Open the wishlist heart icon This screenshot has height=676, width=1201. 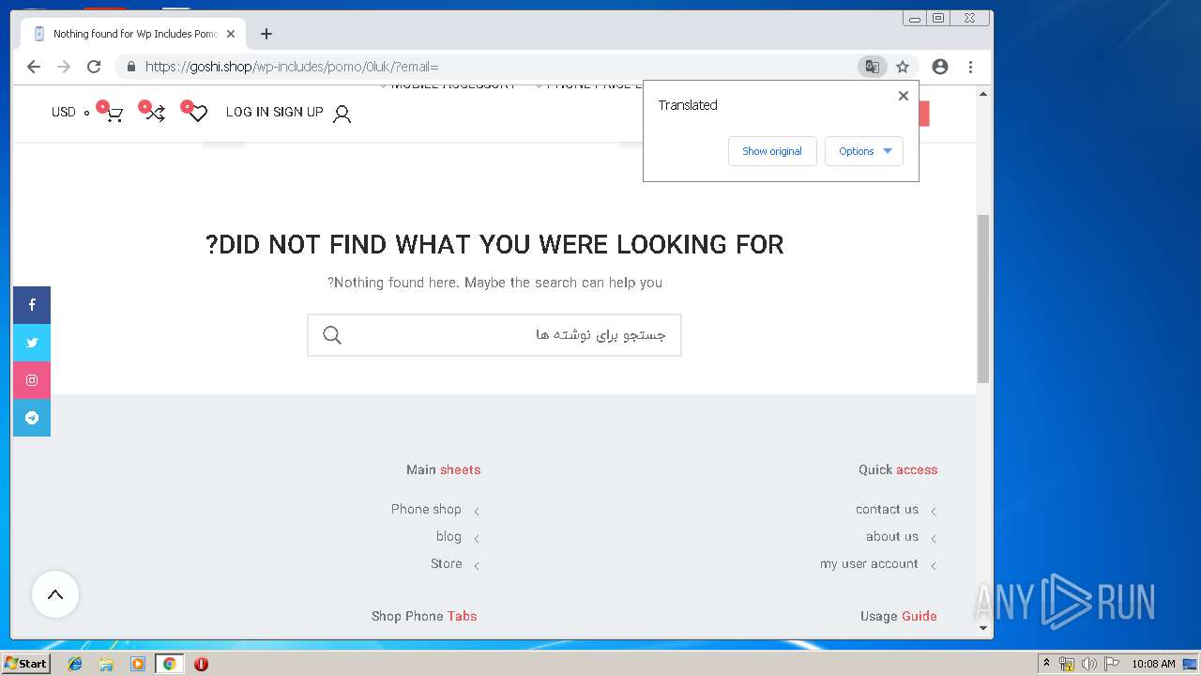tap(197, 114)
